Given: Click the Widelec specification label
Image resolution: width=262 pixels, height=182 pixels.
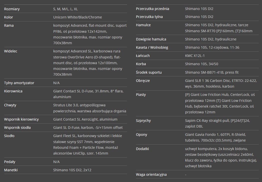Looking at the screenshot, I should (11, 51).
